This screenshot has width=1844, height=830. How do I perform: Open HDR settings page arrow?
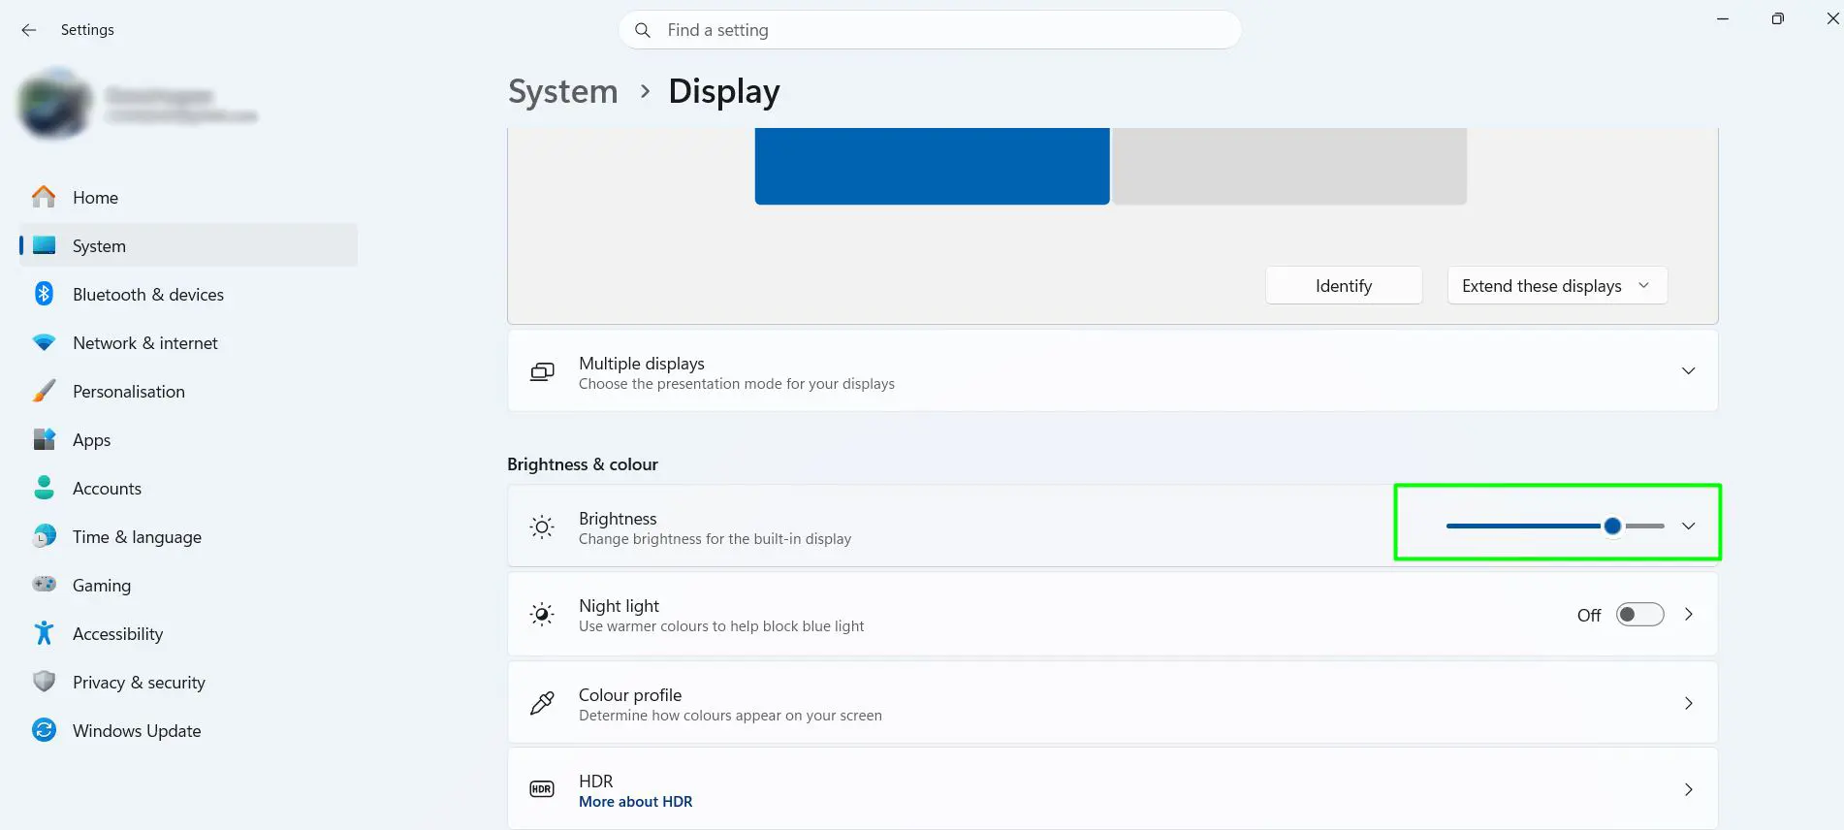pyautogui.click(x=1688, y=789)
